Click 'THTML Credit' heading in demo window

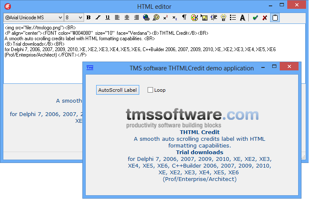pos(199,132)
